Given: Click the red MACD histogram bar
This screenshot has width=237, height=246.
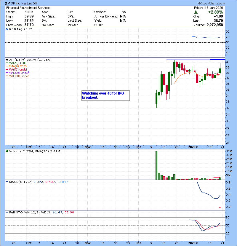Looking at the screenshot, I should [220, 207].
